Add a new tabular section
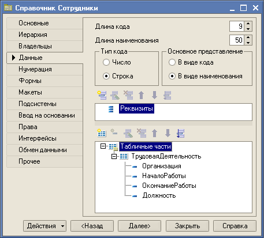Screen dimensions: 264x238 (x=102, y=133)
